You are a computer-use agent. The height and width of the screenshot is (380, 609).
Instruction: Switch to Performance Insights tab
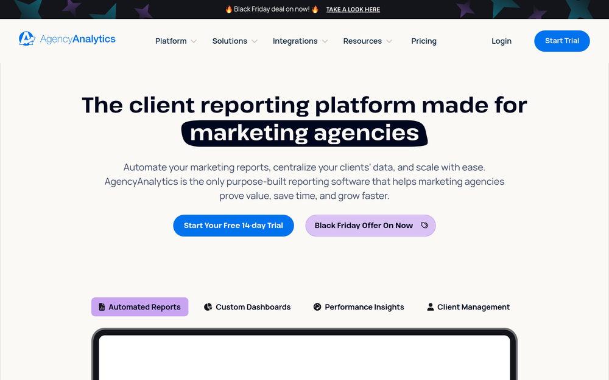pyautogui.click(x=359, y=306)
